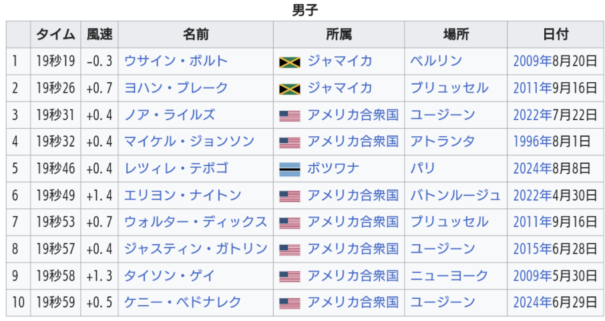Click the ウォルター・ディックス name link
605x321 pixels.
click(196, 222)
